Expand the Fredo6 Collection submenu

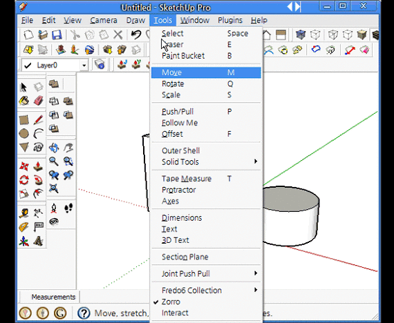pyautogui.click(x=206, y=290)
